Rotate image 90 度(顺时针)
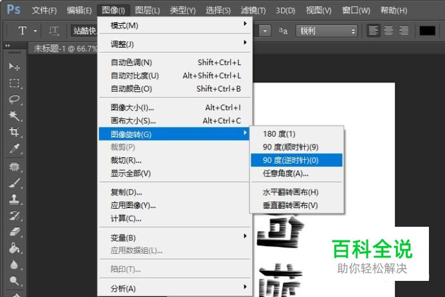This screenshot has width=445, height=297. 296,147
